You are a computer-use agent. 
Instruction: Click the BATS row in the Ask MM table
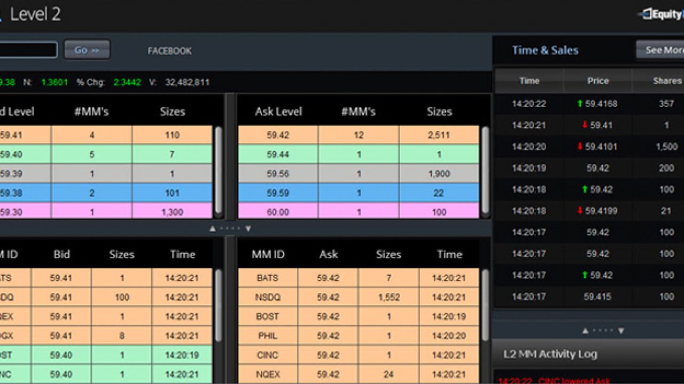[x=358, y=278]
